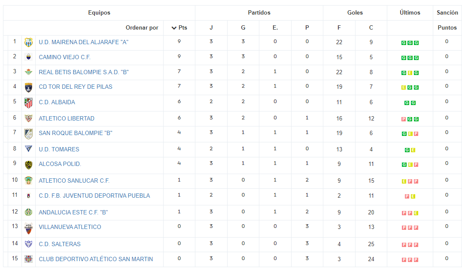The width and height of the screenshot is (462, 271).
Task: Click Atletico Libertad's red P result badge
Action: pos(404,119)
